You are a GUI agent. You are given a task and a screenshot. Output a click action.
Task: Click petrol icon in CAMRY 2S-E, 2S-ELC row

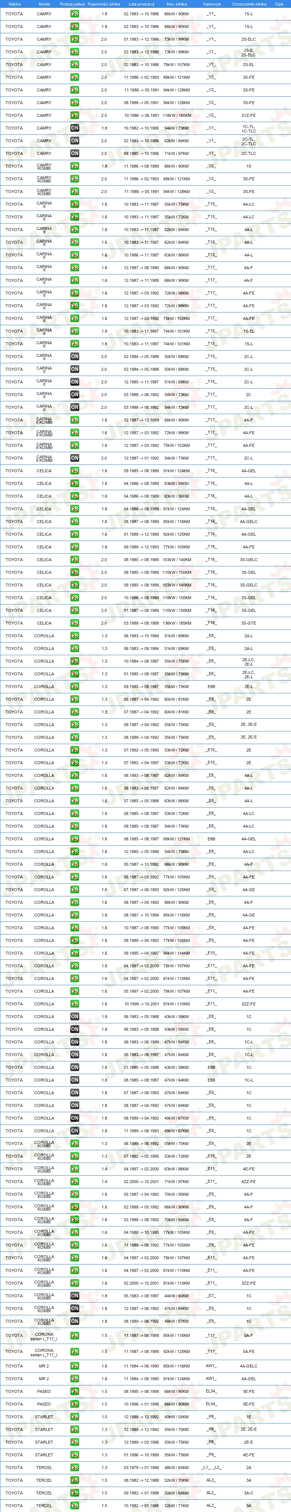coord(74,52)
